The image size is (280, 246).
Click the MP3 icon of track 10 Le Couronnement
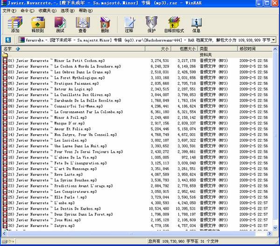click(5, 112)
